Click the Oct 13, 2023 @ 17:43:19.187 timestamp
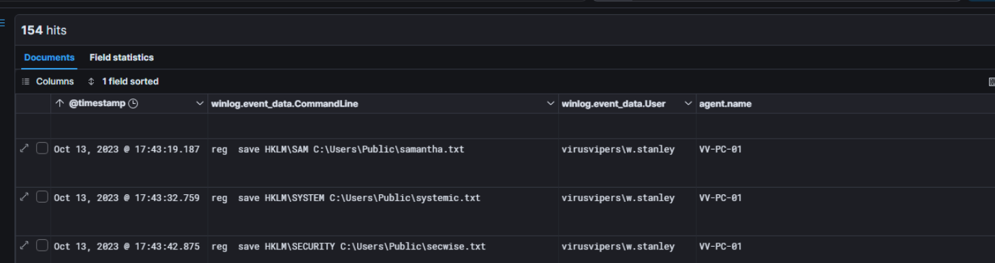 click(x=127, y=149)
